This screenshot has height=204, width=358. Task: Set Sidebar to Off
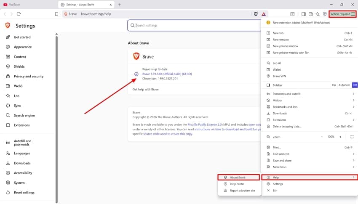(x=355, y=85)
